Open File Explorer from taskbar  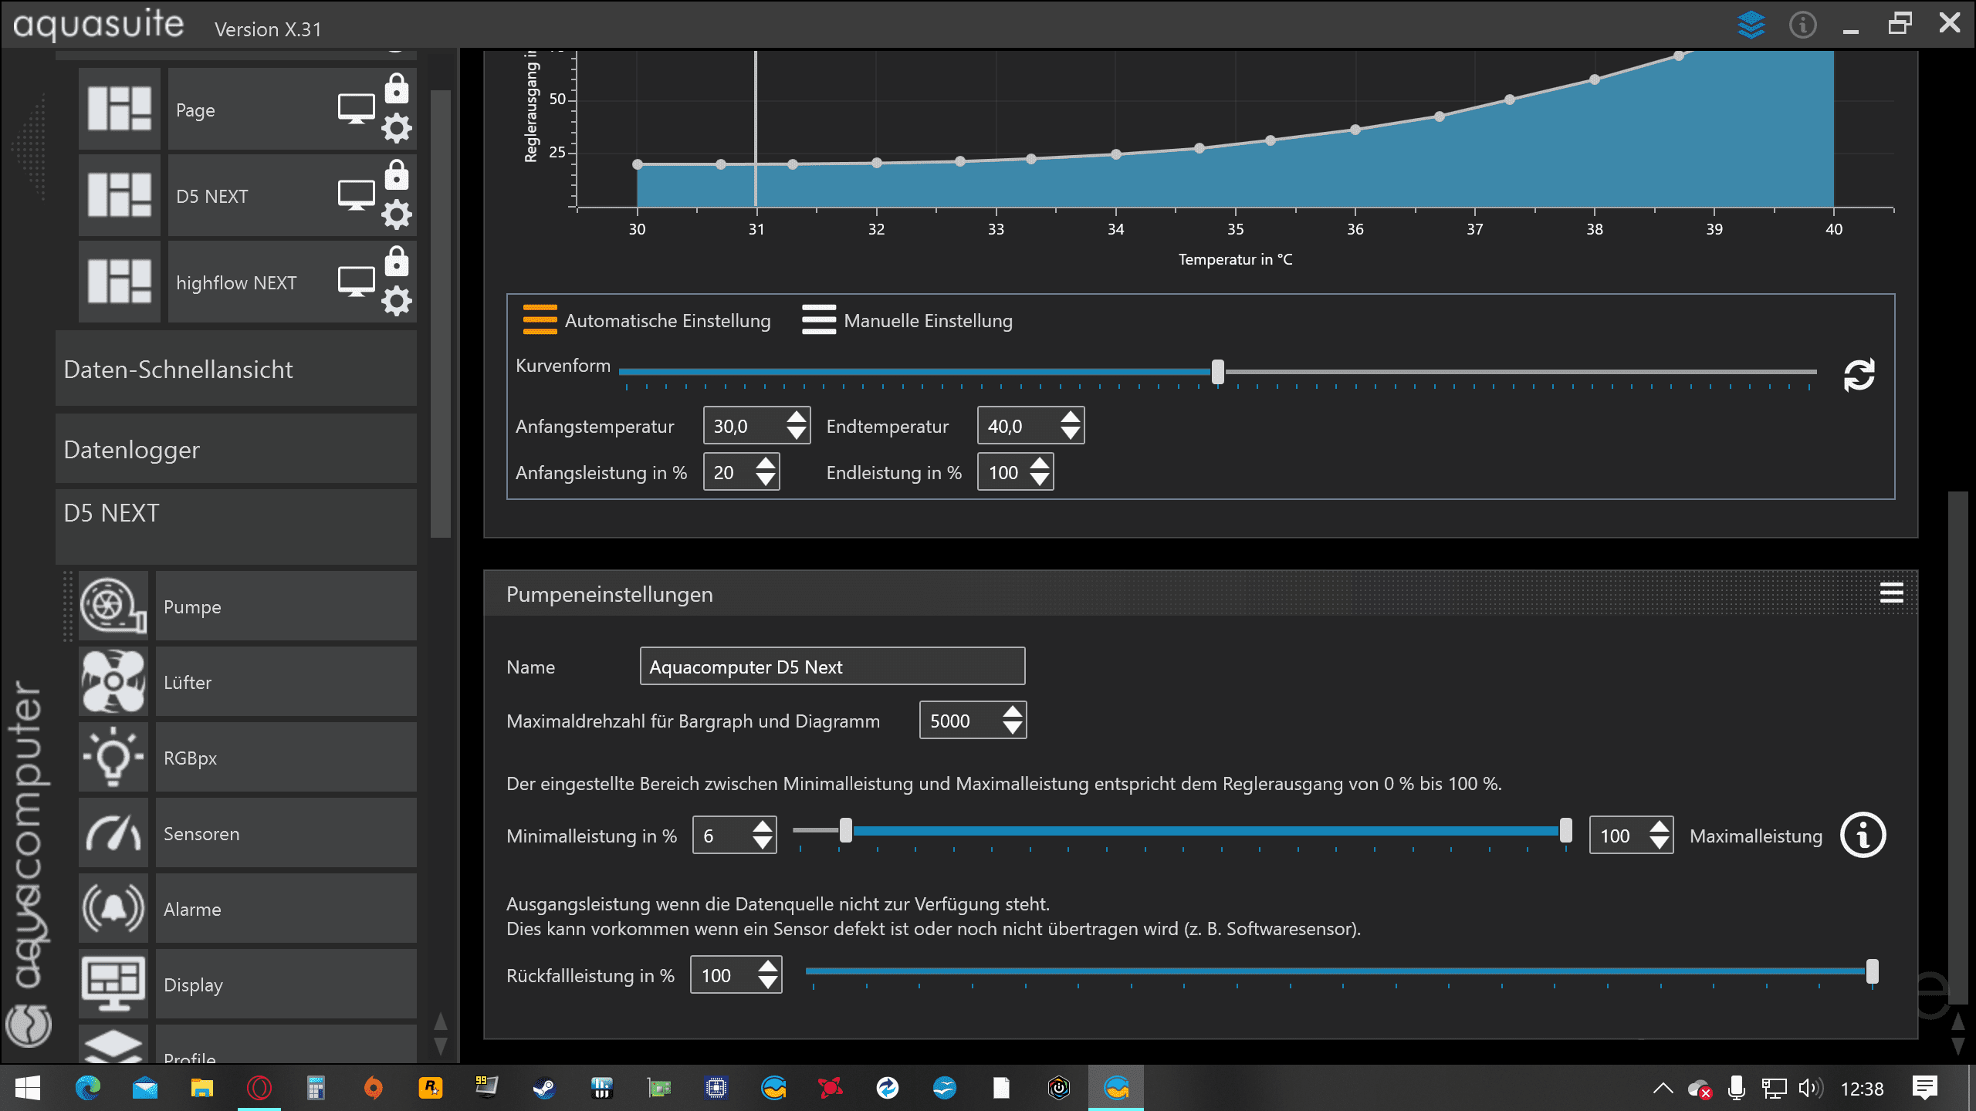[202, 1088]
